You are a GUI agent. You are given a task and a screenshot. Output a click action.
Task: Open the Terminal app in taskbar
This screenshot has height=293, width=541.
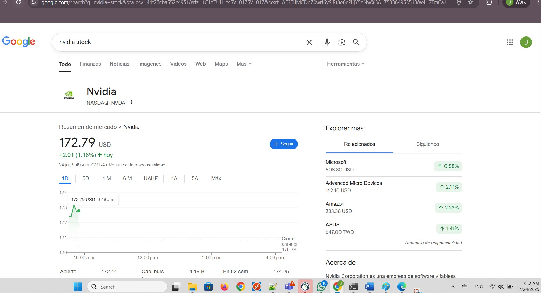pos(354,287)
